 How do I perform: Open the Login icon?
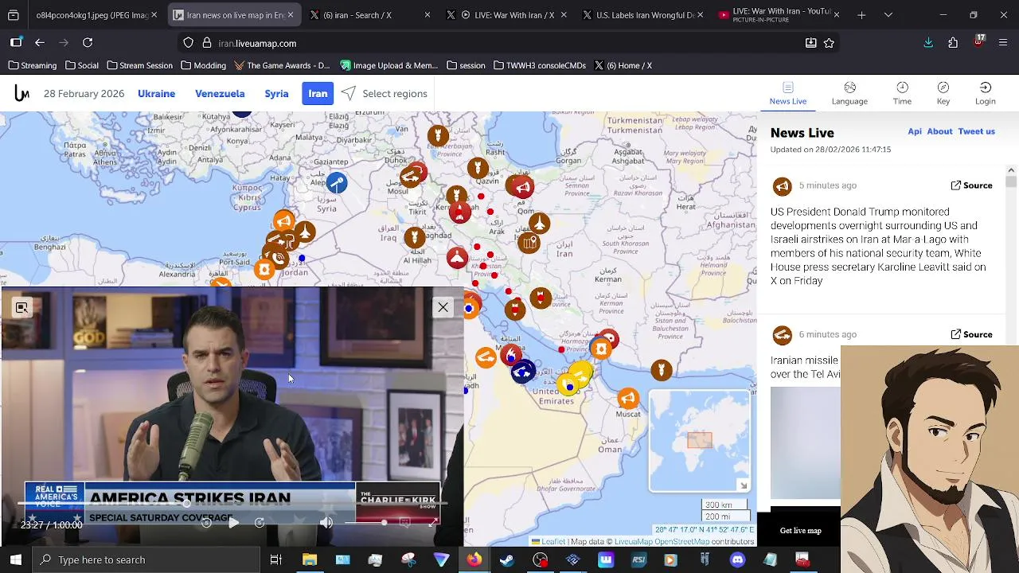(x=986, y=93)
